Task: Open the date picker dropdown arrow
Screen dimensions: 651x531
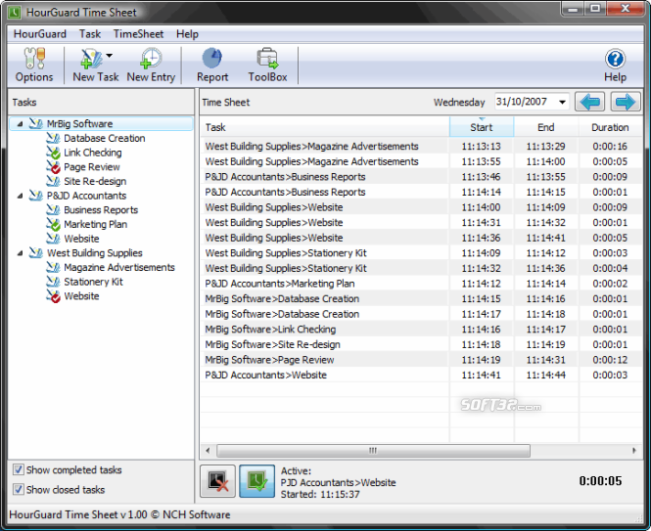Action: click(562, 102)
